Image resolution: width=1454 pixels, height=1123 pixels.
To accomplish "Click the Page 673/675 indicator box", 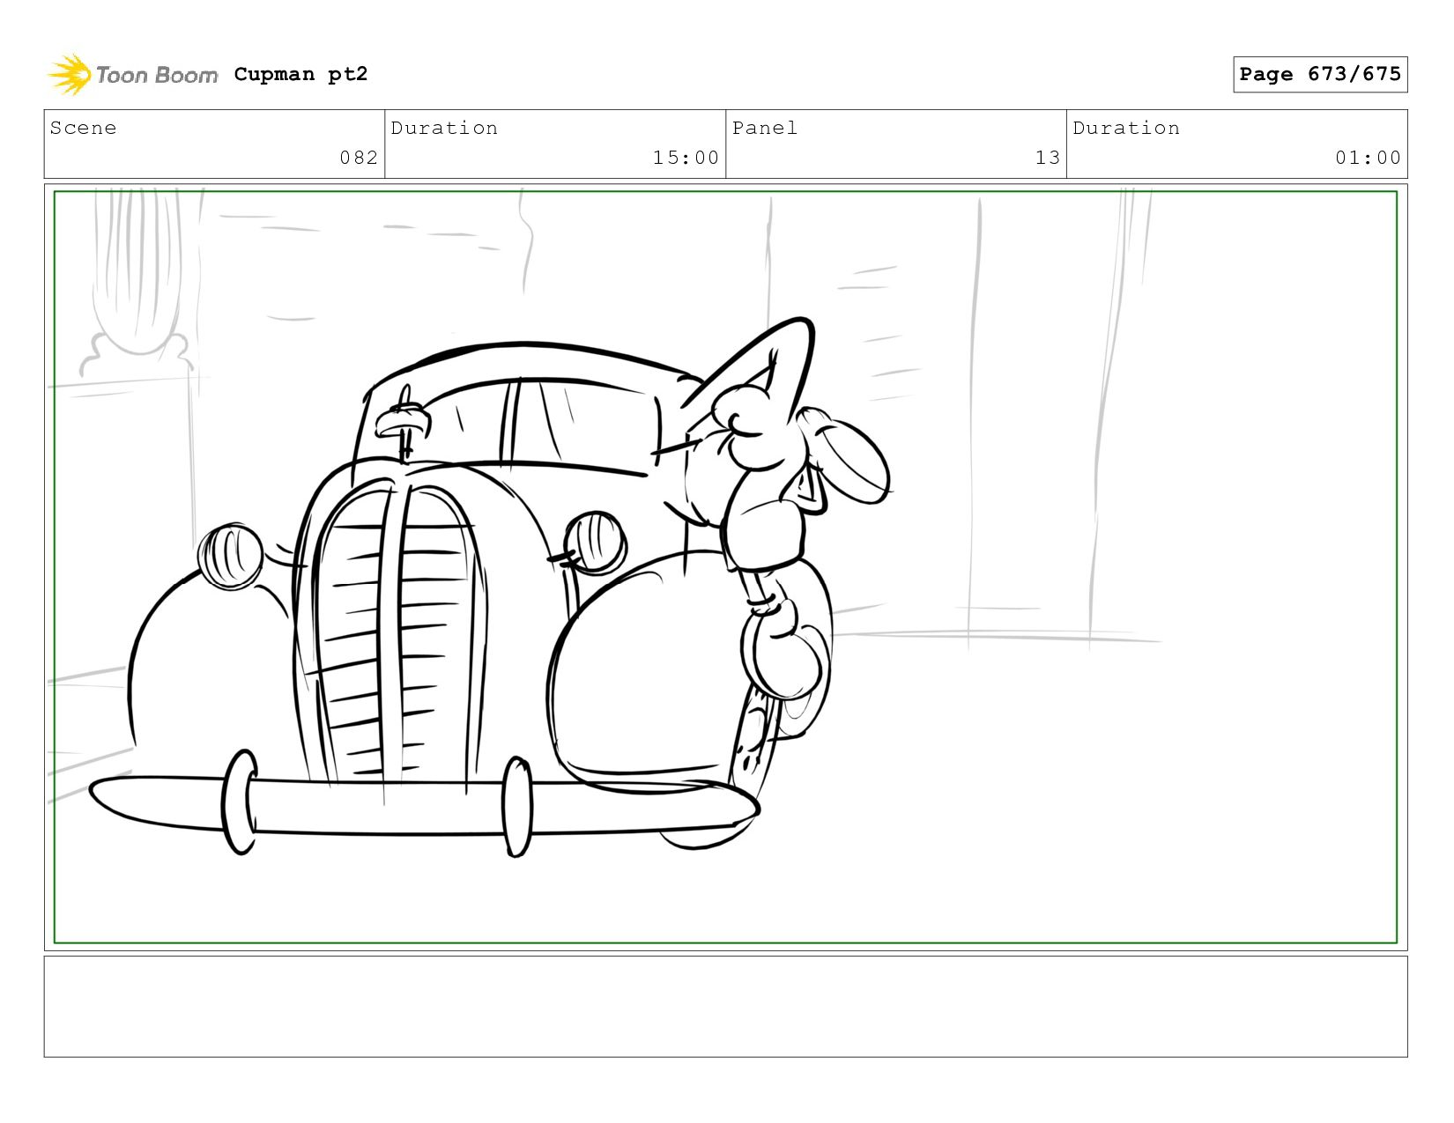I will point(1319,74).
